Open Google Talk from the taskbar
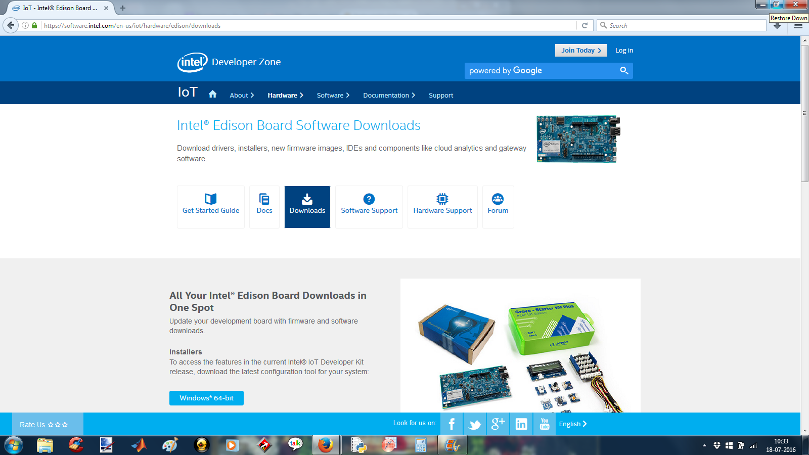 (x=295, y=445)
